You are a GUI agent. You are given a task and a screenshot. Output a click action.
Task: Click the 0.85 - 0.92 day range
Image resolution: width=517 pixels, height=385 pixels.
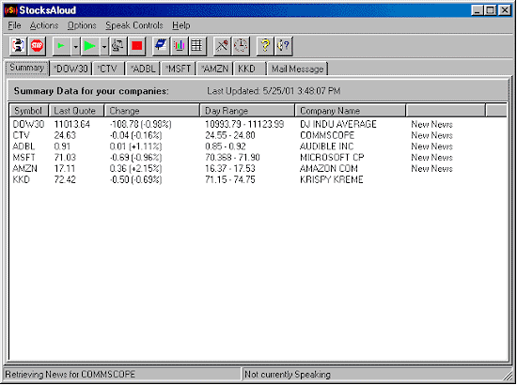point(226,146)
